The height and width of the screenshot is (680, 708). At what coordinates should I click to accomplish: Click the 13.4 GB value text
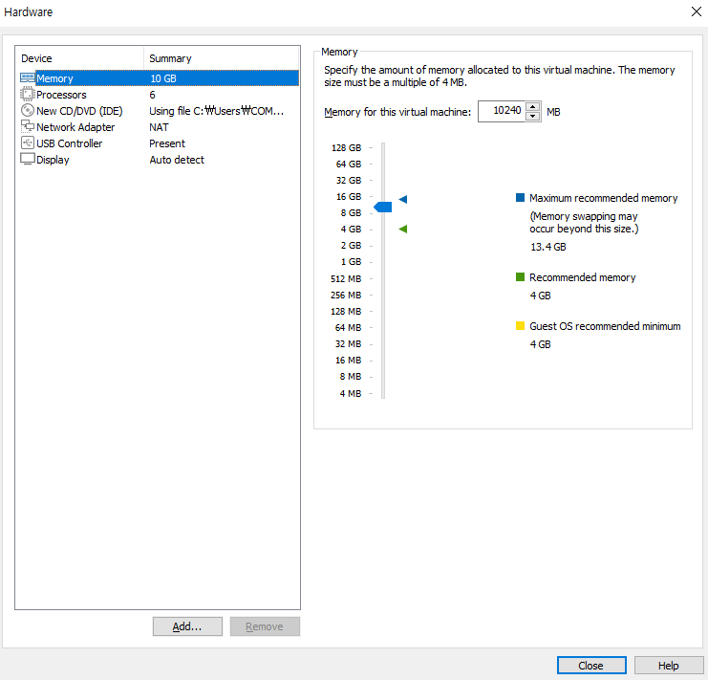pos(548,247)
